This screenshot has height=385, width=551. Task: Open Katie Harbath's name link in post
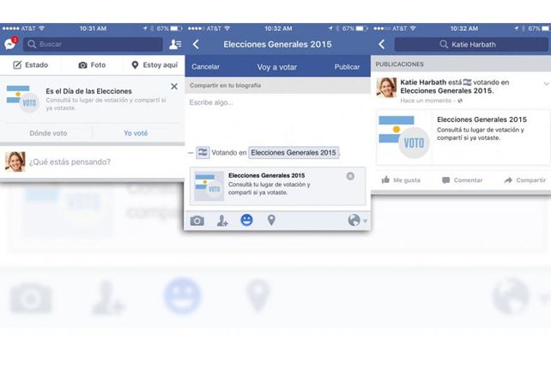(423, 82)
